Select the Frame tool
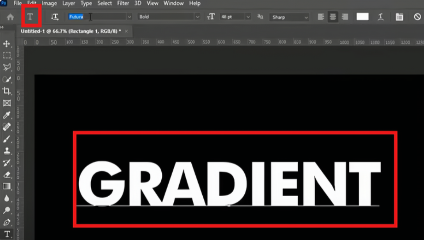The image size is (424, 240). tap(7, 103)
